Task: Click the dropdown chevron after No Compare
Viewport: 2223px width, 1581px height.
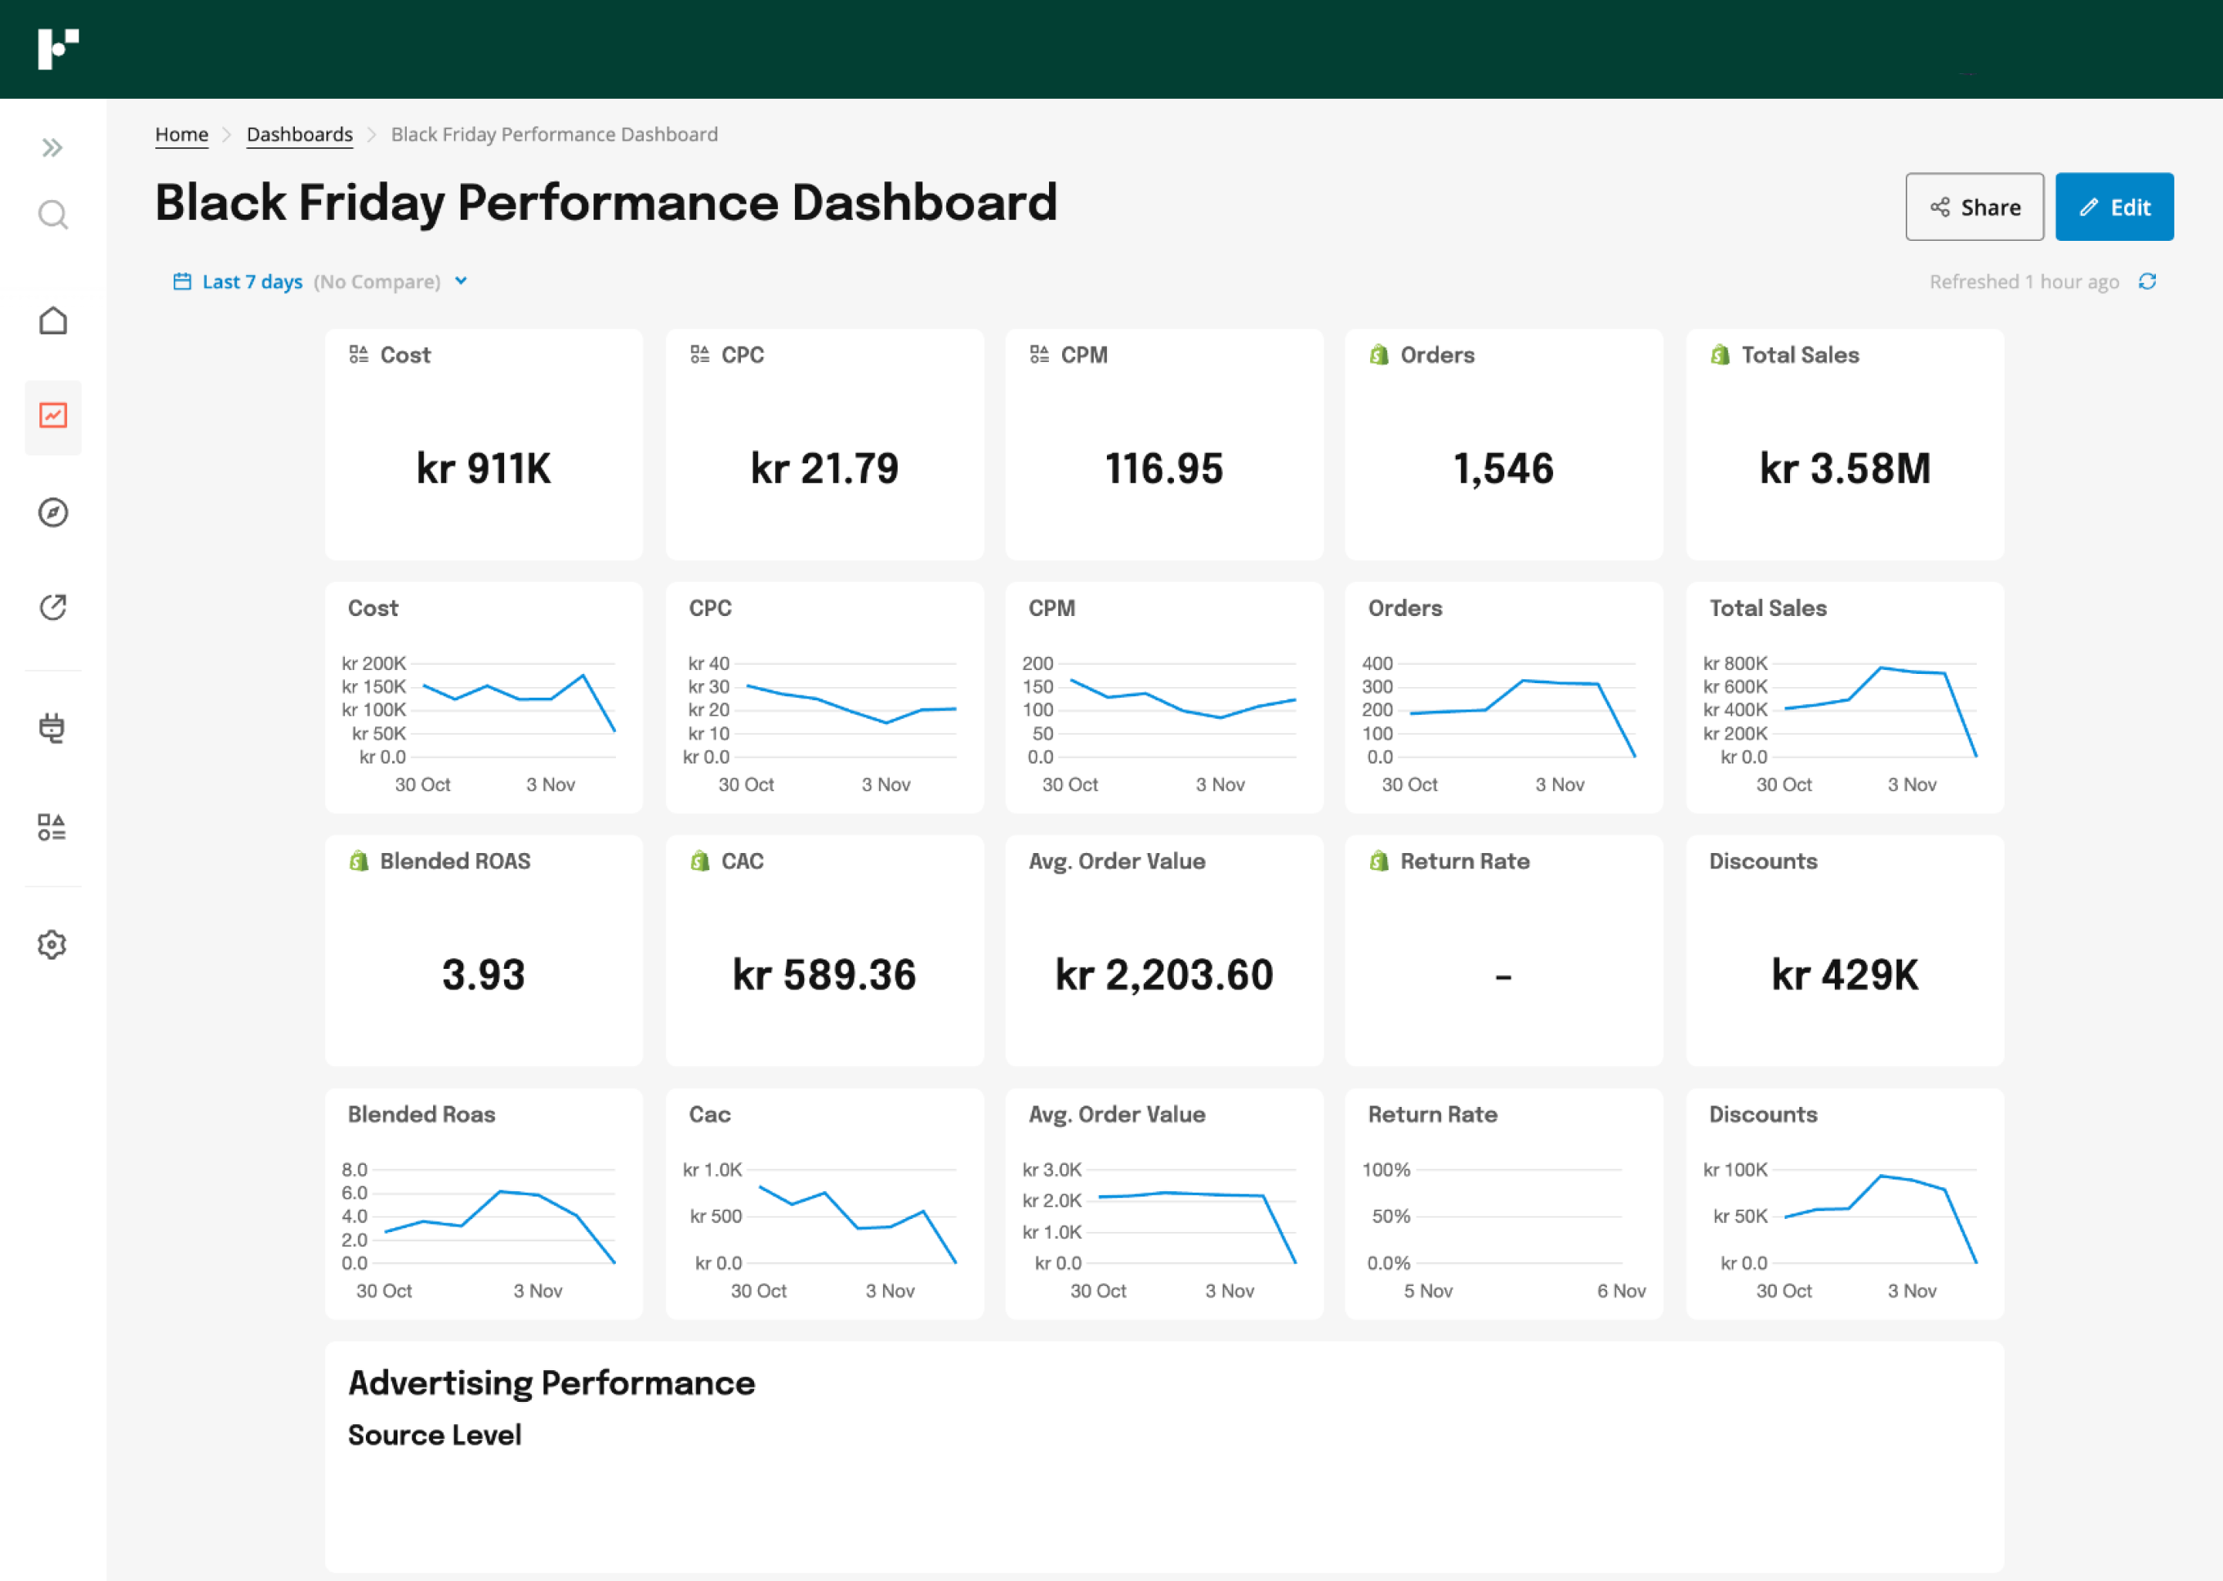Action: [x=462, y=280]
